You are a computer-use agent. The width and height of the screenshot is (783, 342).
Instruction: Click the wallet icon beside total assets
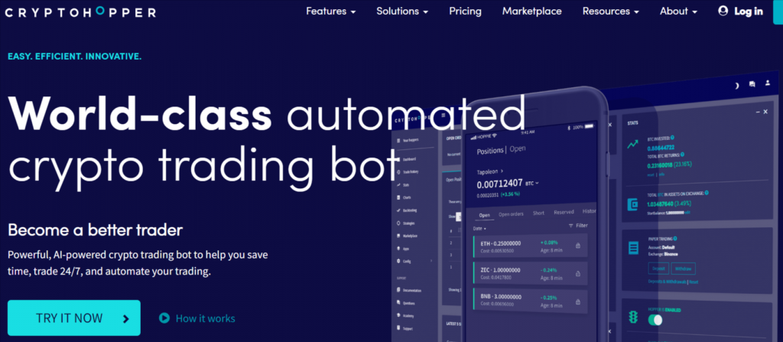[632, 204]
